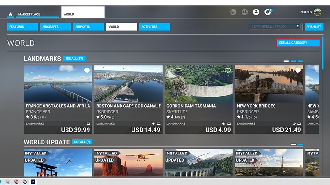Select third Landmarks carousel page indicator

[x=300, y=61]
